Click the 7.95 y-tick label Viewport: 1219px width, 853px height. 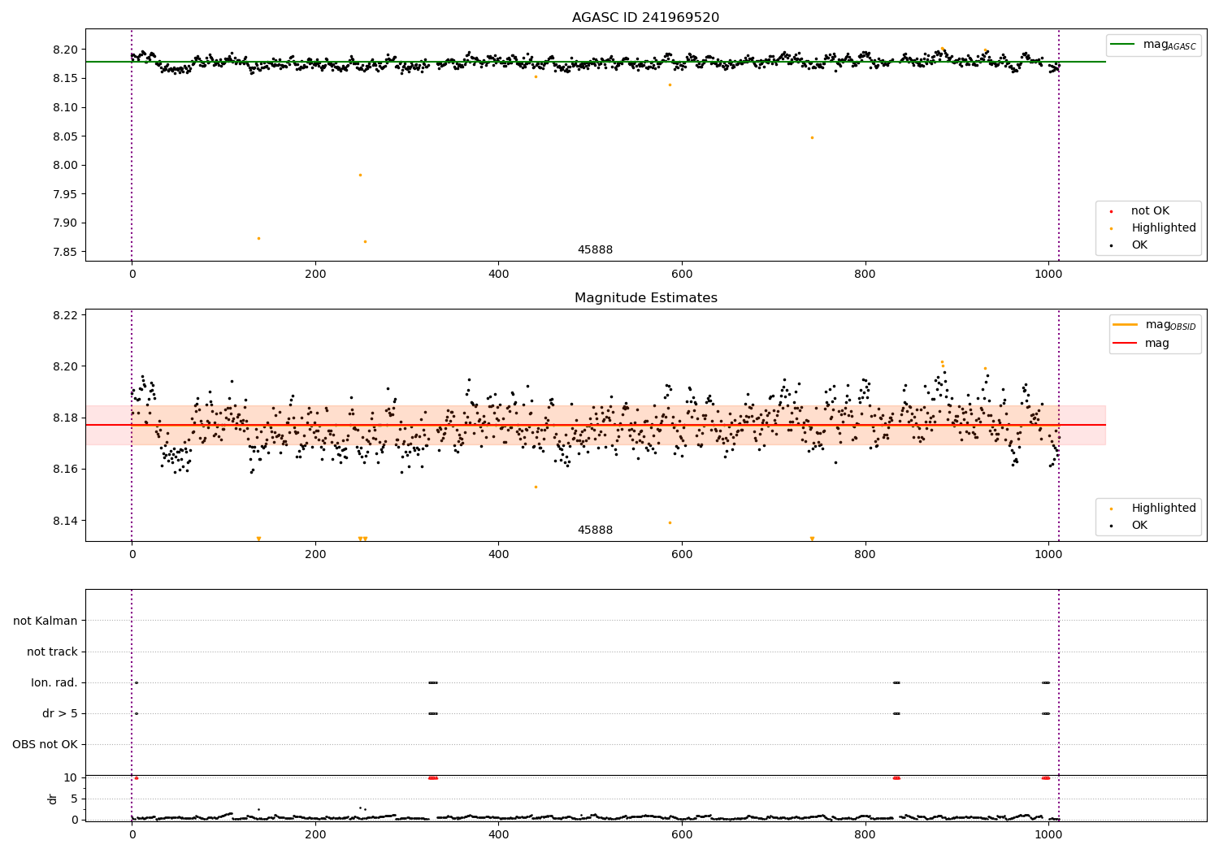click(66, 194)
